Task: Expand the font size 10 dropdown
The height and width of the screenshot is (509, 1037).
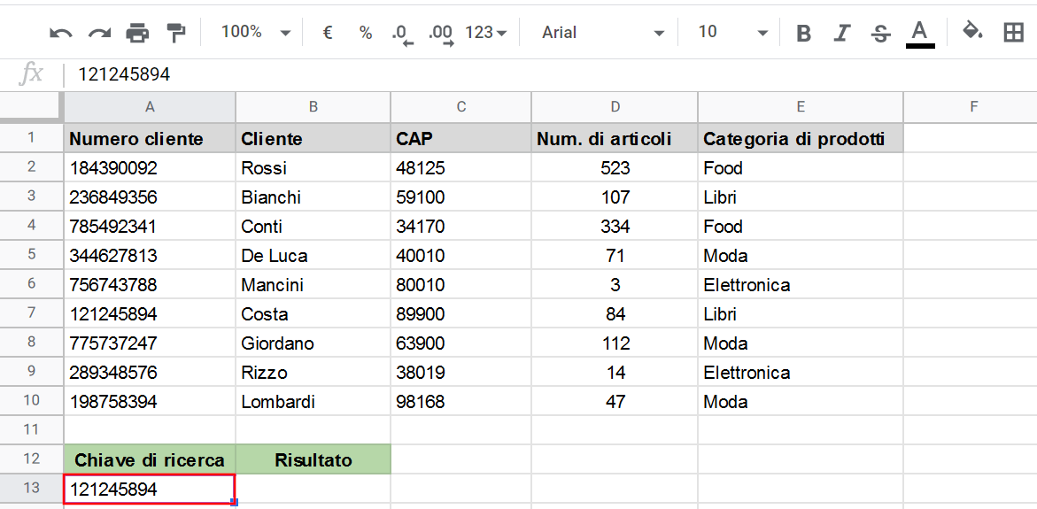Action: [x=732, y=33]
